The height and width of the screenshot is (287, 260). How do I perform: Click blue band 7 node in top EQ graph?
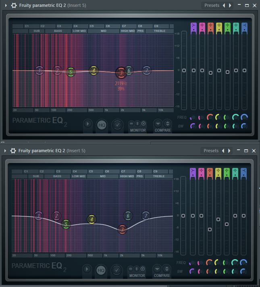coord(147,71)
